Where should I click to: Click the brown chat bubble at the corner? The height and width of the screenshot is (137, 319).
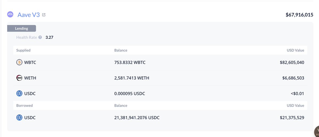[316, 131]
